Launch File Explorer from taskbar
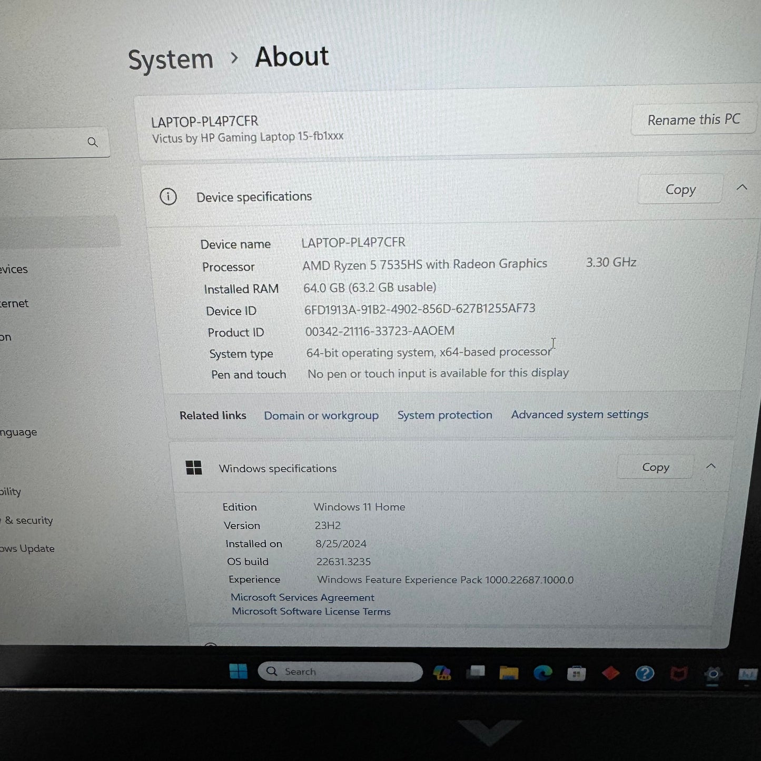 point(509,673)
